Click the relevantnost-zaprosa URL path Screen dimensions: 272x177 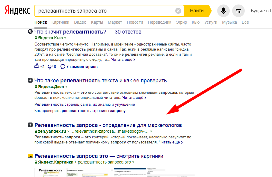point(109,131)
